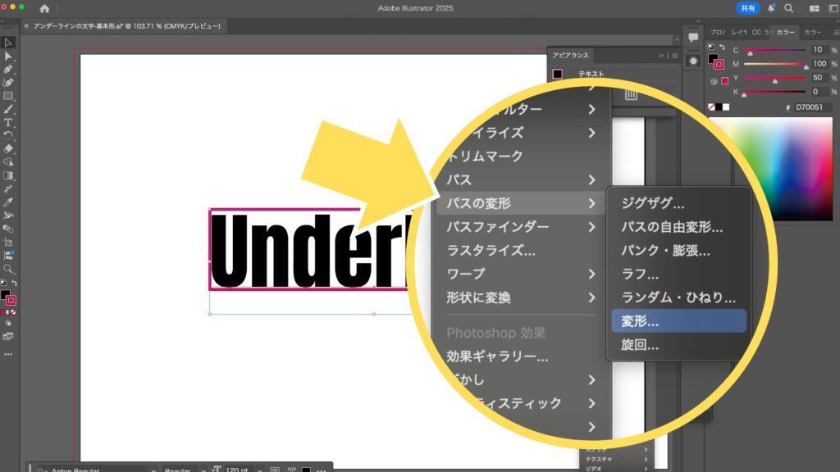Choose 変形... from the submenu
Viewport: 840px width, 472px height.
[678, 321]
